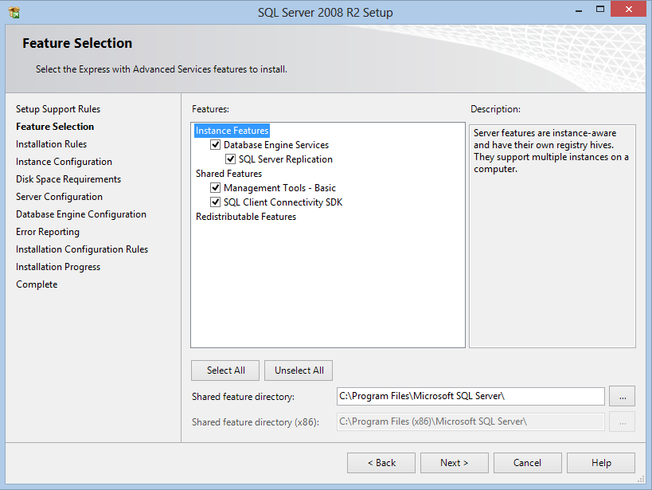Browse for shared feature directory

622,396
